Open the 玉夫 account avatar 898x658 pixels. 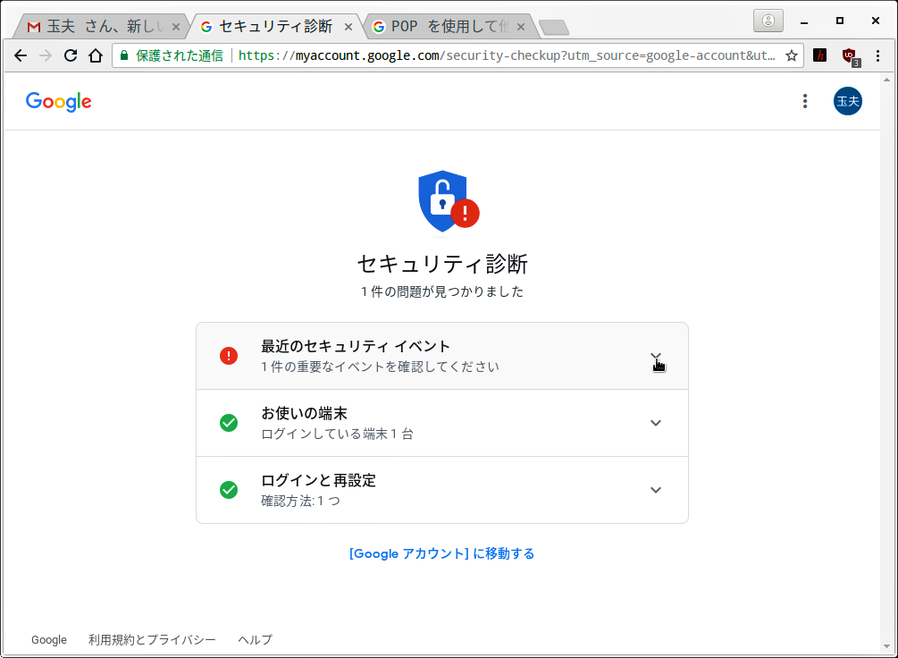coord(848,101)
